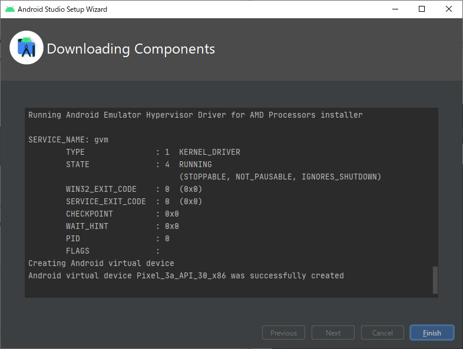
Task: Click the PID line in the log
Action: pyautogui.click(x=117, y=238)
